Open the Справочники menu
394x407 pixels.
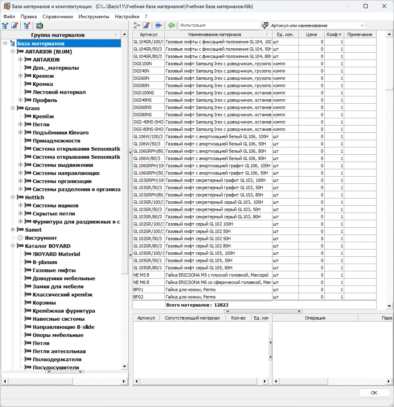click(x=58, y=17)
